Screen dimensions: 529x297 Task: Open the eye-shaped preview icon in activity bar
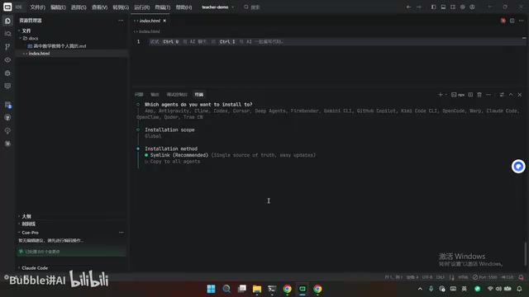pyautogui.click(x=7, y=60)
